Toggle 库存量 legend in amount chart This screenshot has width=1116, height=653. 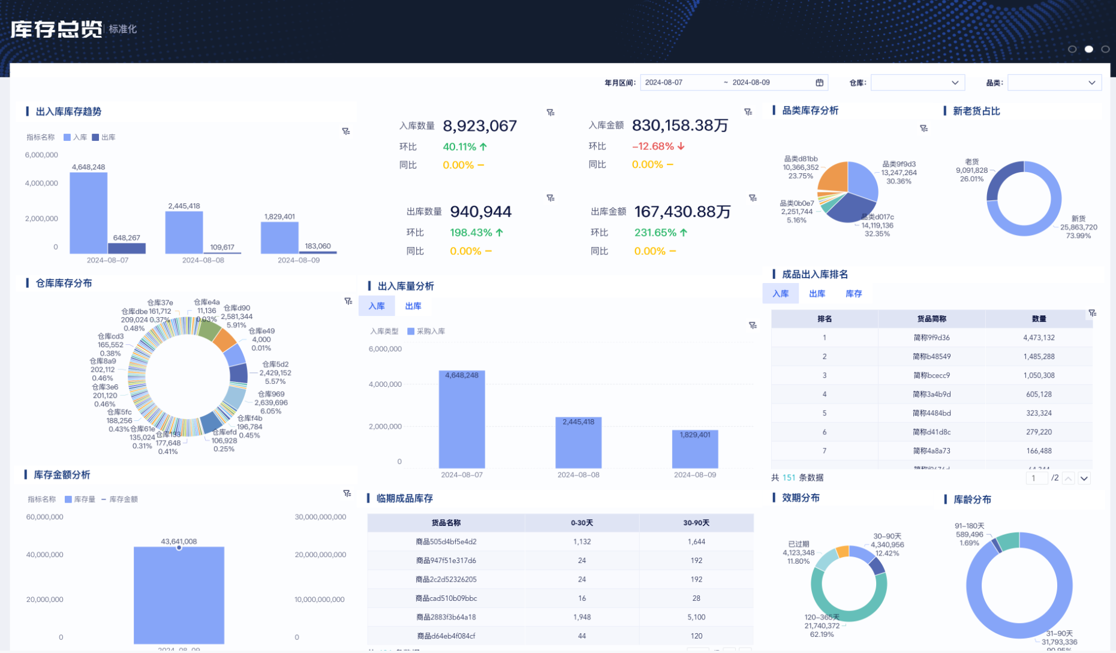coord(80,499)
